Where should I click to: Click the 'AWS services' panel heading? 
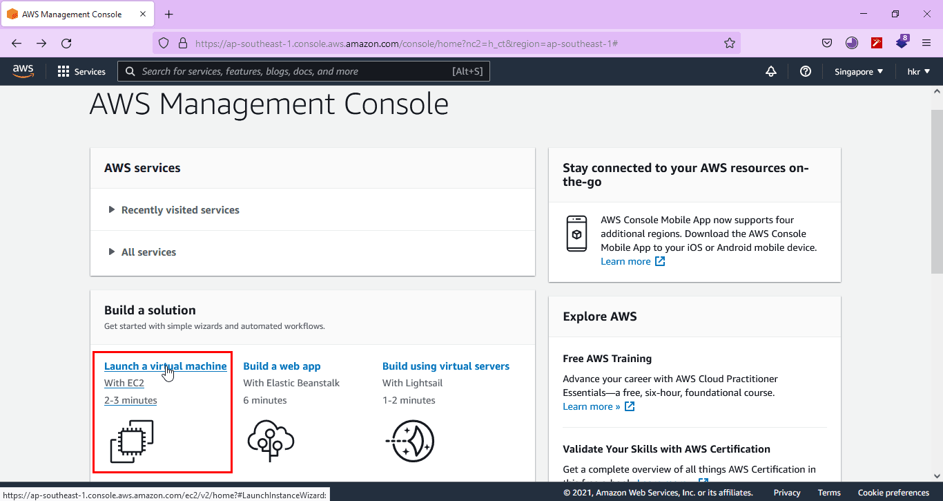point(142,168)
